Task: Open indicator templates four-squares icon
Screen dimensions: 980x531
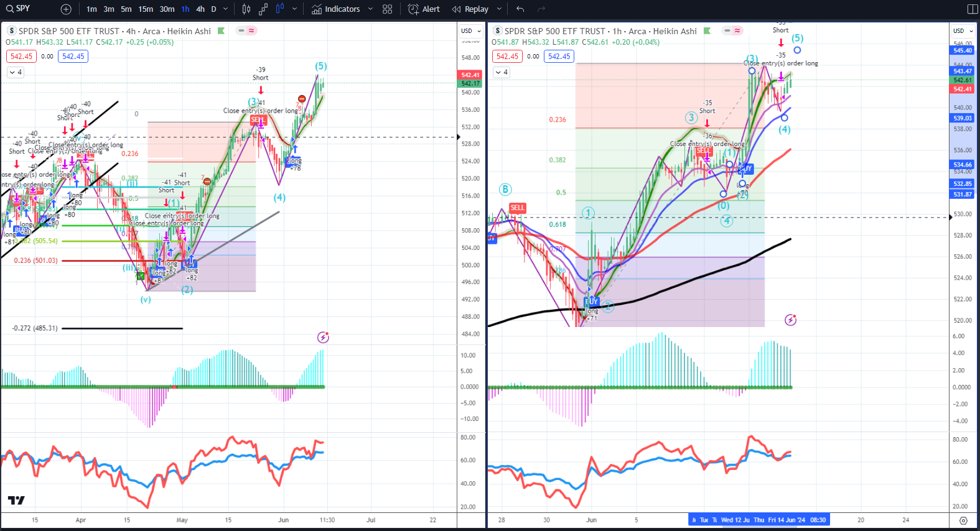Action: click(x=388, y=9)
